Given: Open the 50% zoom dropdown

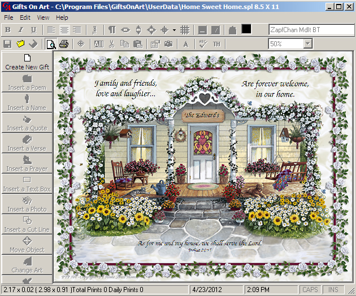Looking at the screenshot, I should coord(308,43).
